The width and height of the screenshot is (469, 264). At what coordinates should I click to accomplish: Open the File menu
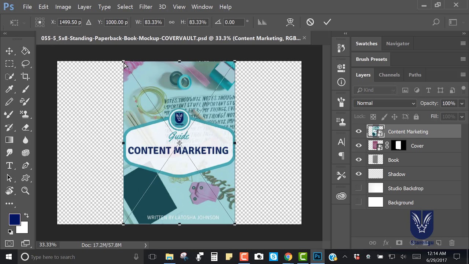[27, 7]
